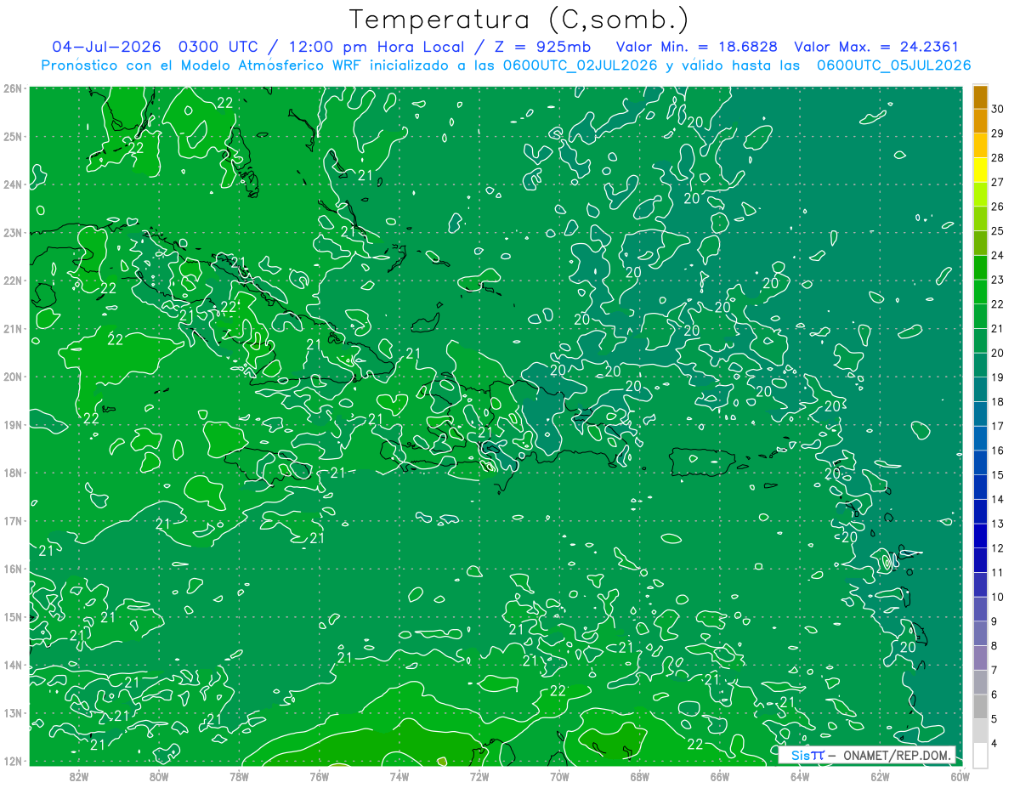Pick the color scale segment between 25 and 26

(x=980, y=218)
